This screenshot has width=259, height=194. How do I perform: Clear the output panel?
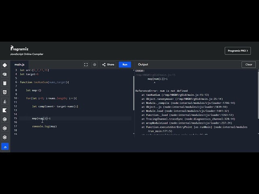(248, 65)
